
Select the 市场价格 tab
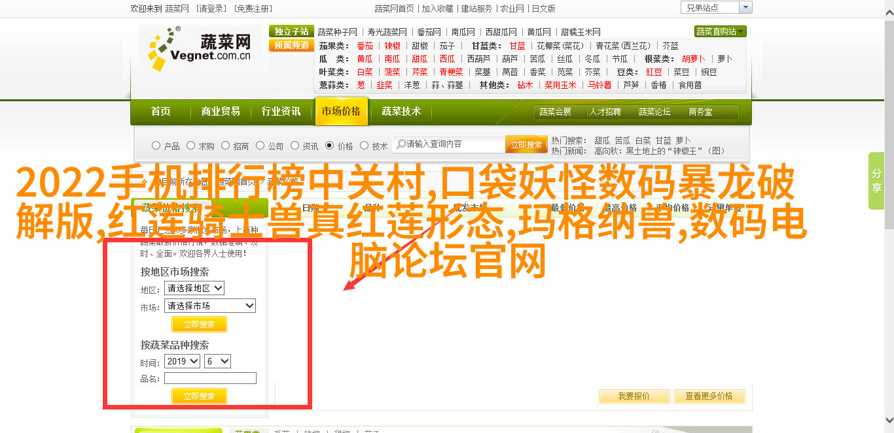pos(341,112)
